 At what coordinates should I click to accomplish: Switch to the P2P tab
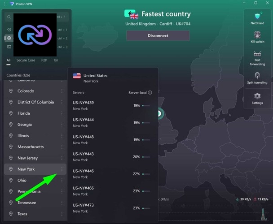(44, 60)
